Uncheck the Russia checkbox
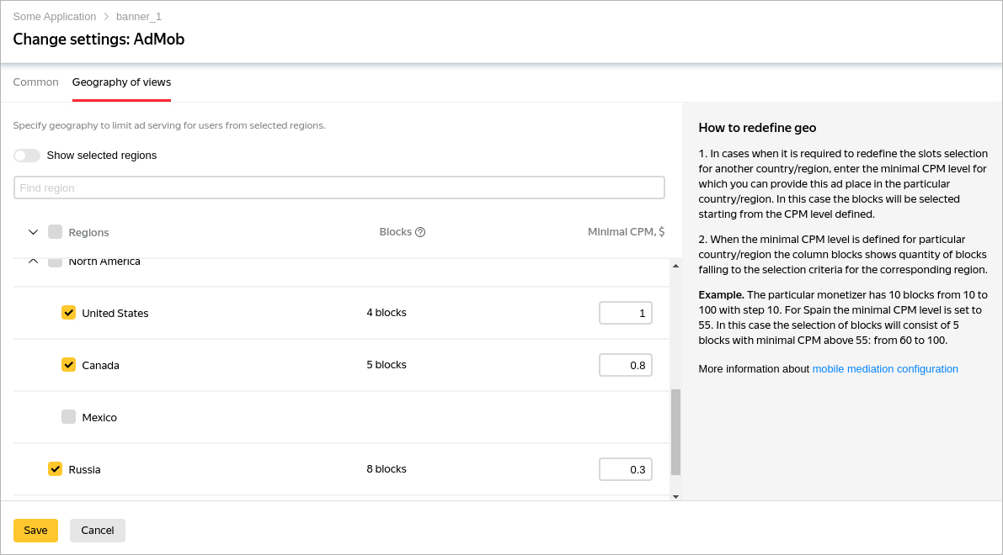The width and height of the screenshot is (1003, 555). 56,469
